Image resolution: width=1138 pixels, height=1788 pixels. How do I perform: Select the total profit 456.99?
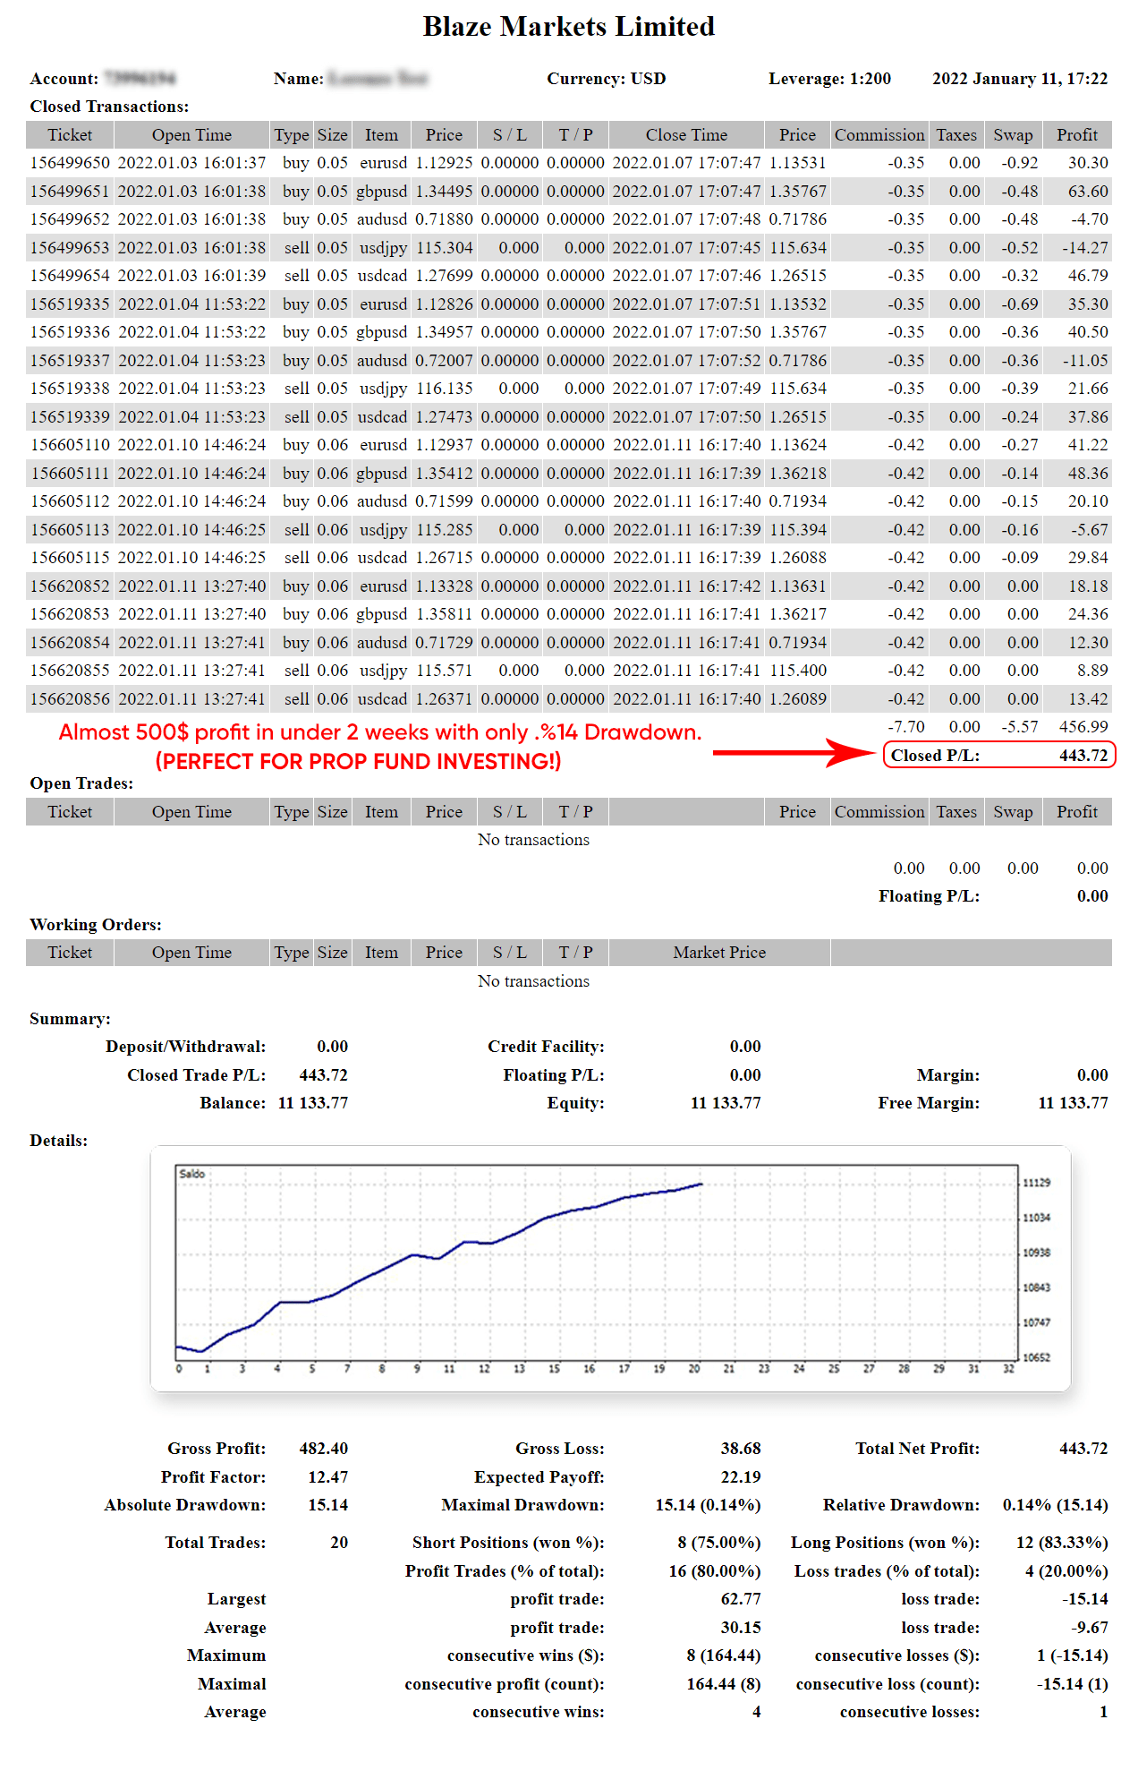(1083, 727)
